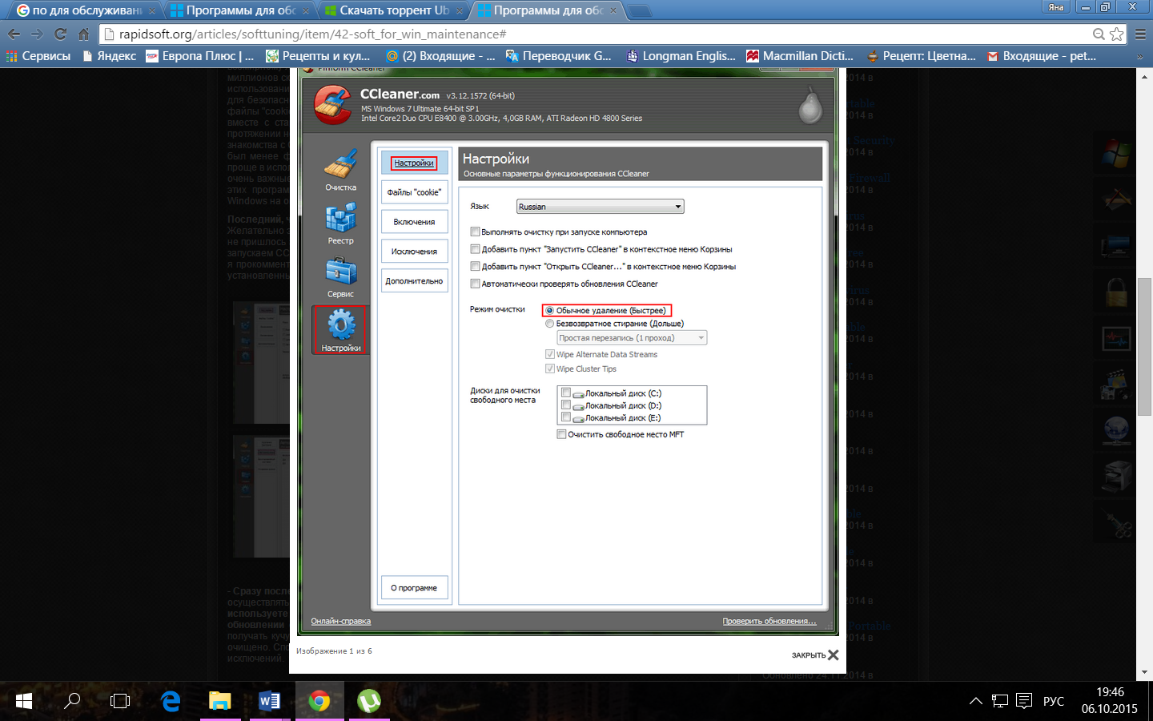
Task: Reload the page in Chrome
Action: (x=60, y=34)
